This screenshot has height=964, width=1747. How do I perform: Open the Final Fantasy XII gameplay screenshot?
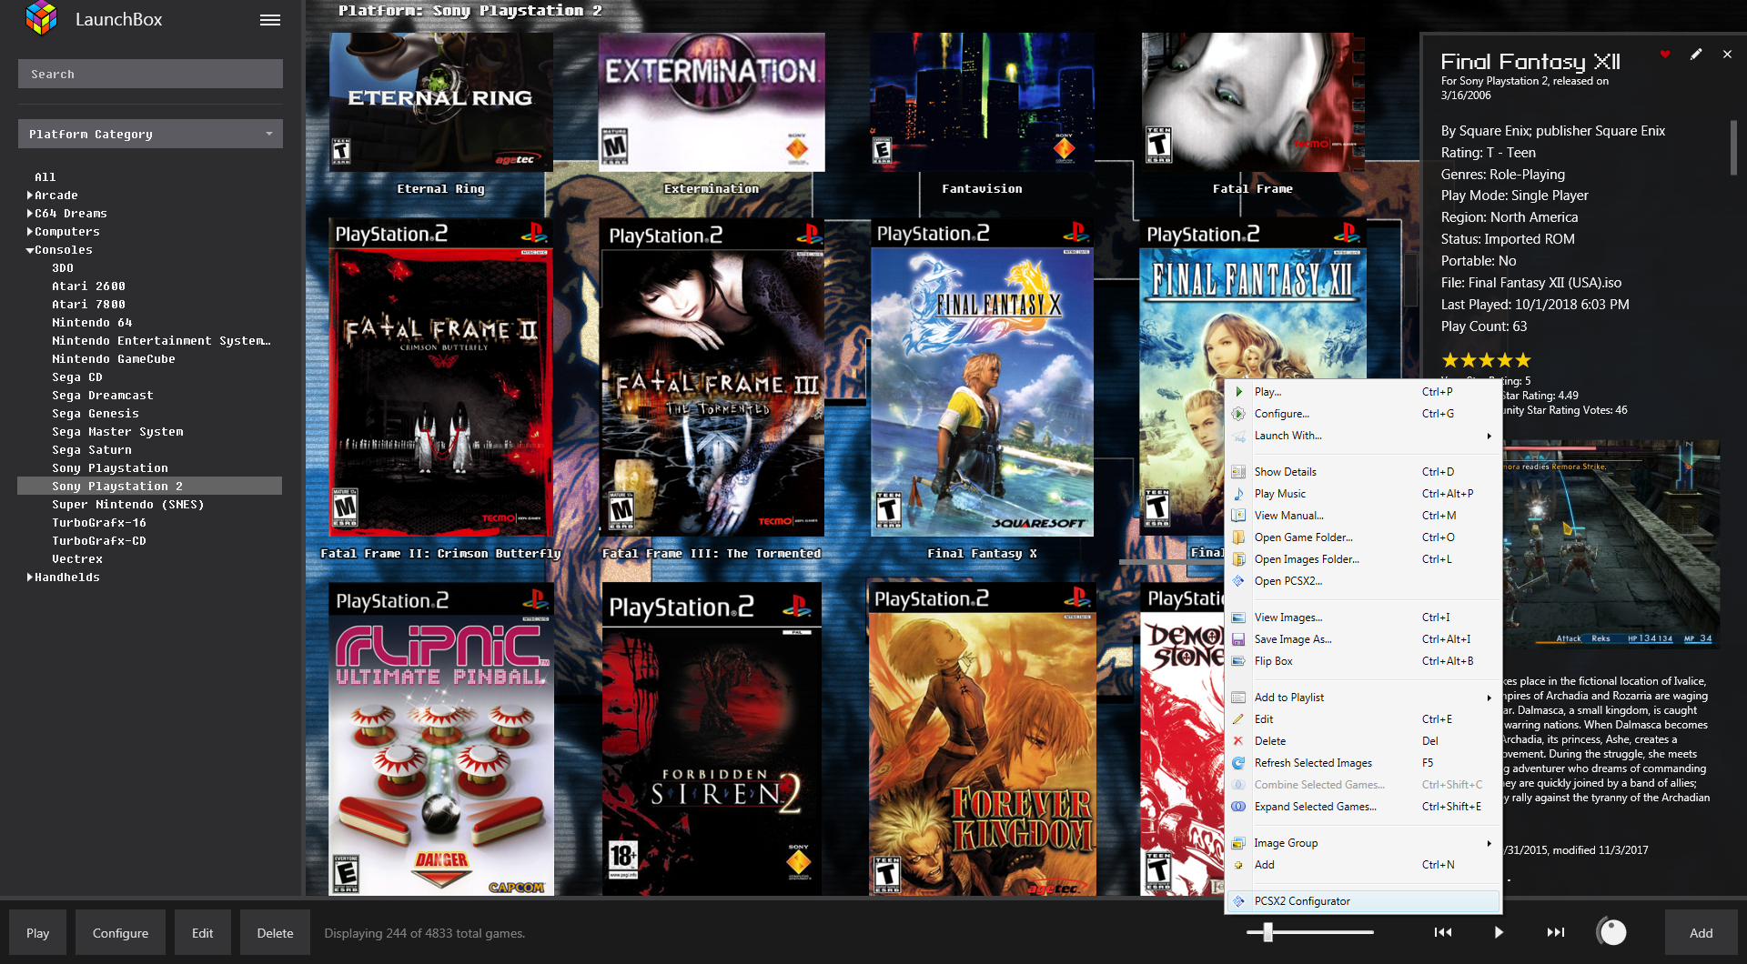[1611, 544]
